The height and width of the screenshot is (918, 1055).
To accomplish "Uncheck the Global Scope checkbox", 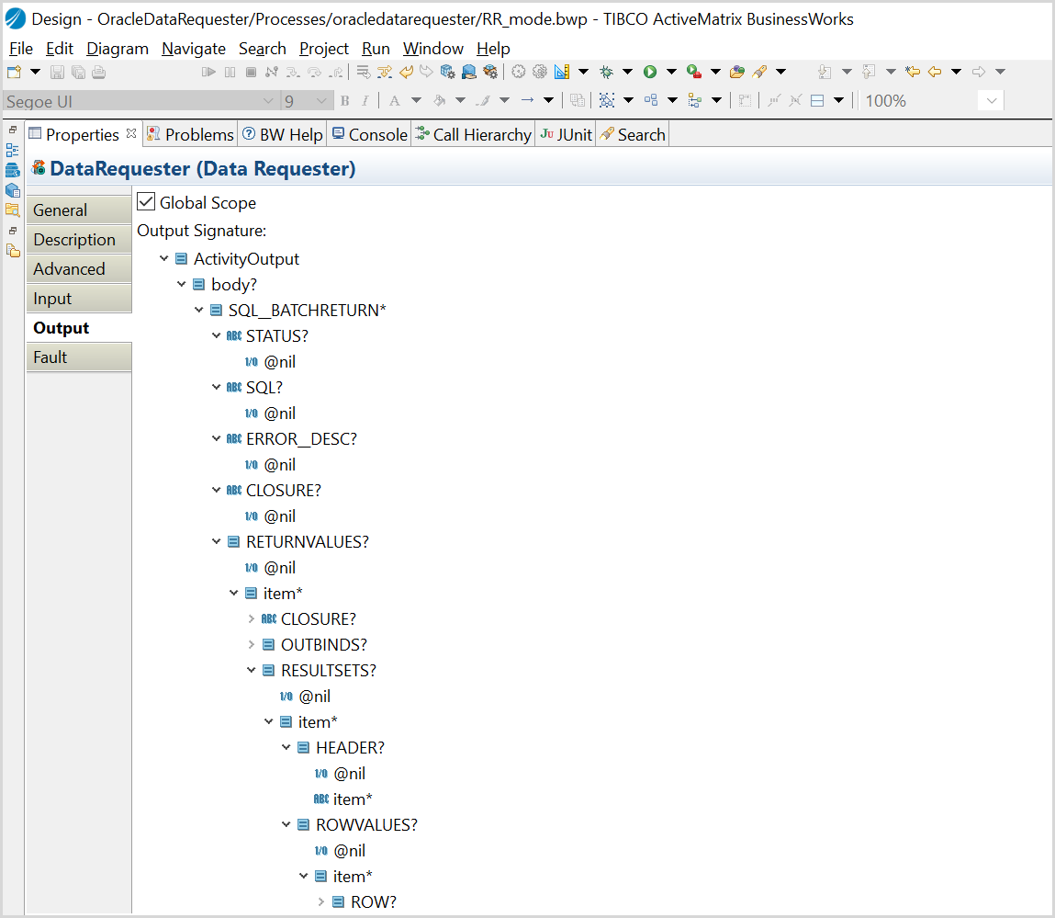I will coord(146,202).
